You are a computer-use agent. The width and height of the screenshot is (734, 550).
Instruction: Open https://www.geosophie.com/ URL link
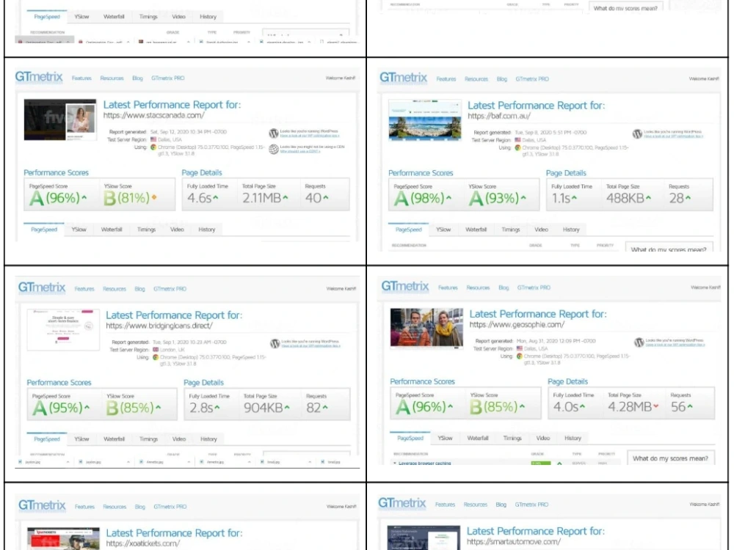[517, 325]
